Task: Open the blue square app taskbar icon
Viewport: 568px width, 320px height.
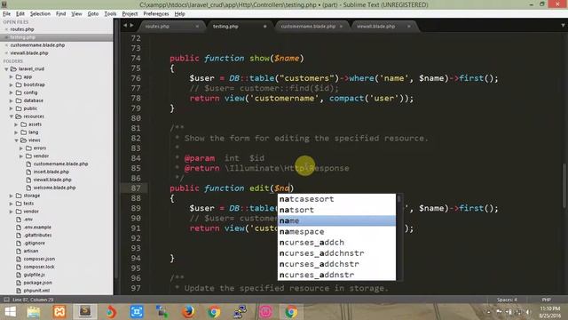Action: point(137,312)
